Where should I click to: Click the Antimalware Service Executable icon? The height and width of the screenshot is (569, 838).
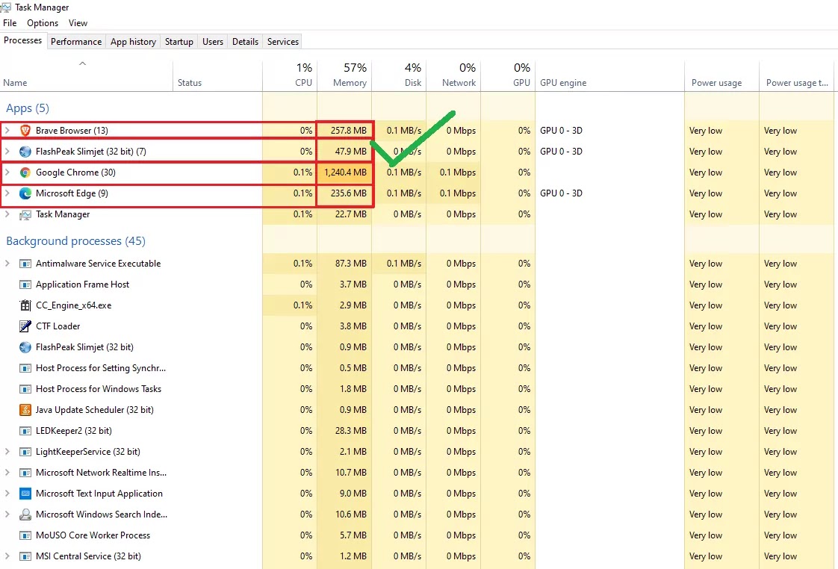(x=25, y=264)
